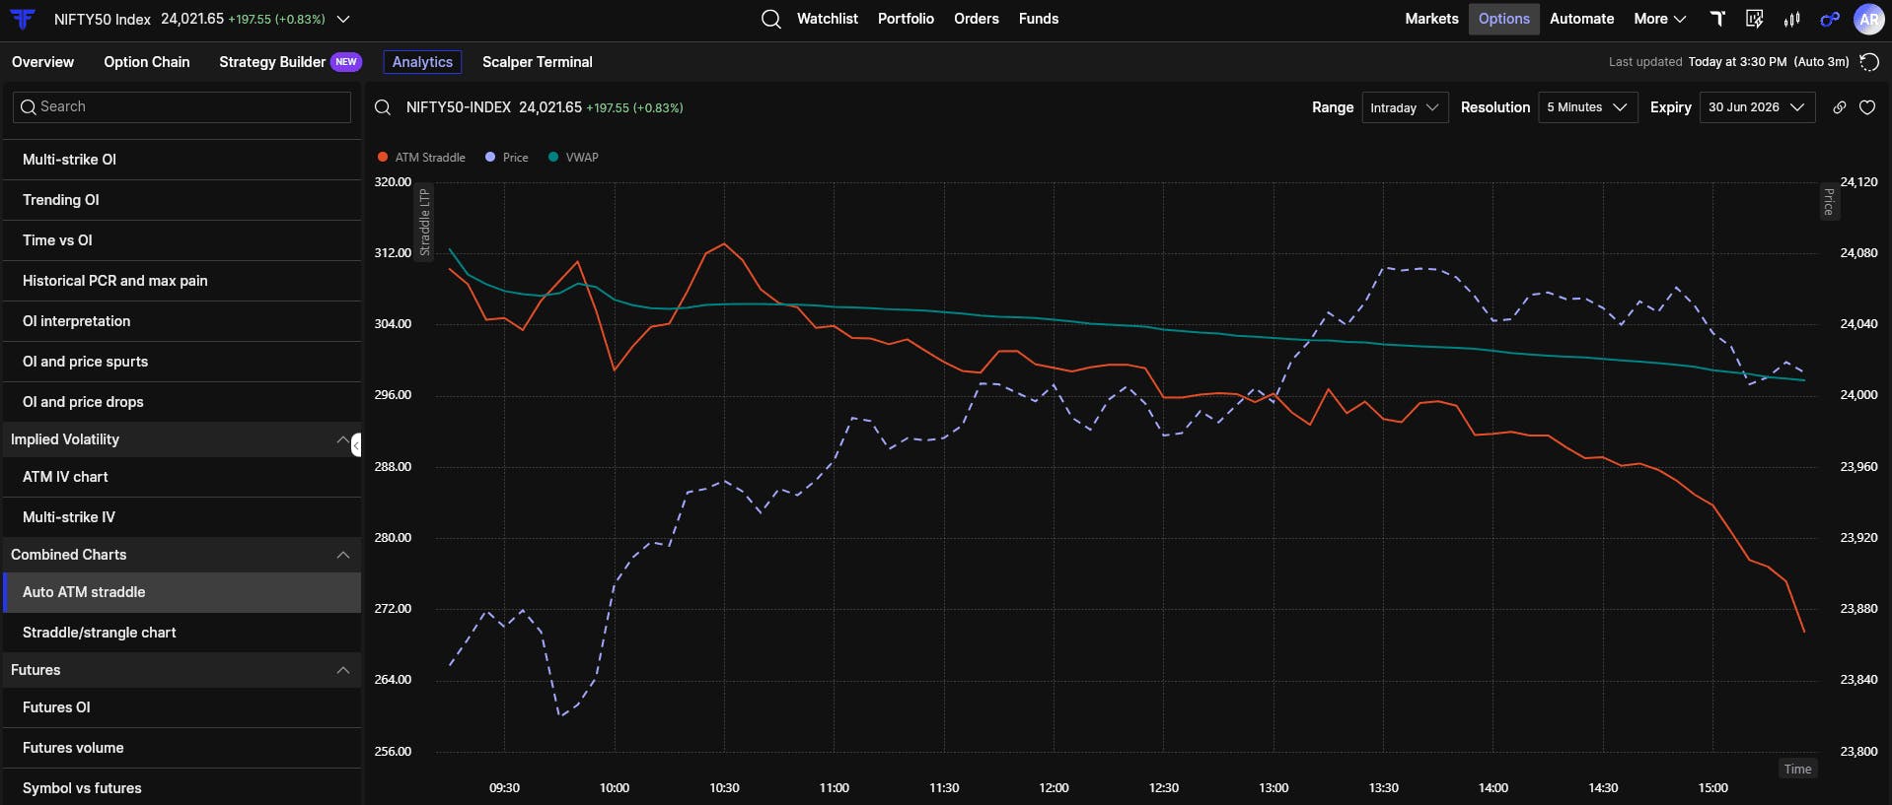The image size is (1892, 805).
Task: Click the refresh data icon
Action: pos(1868,62)
